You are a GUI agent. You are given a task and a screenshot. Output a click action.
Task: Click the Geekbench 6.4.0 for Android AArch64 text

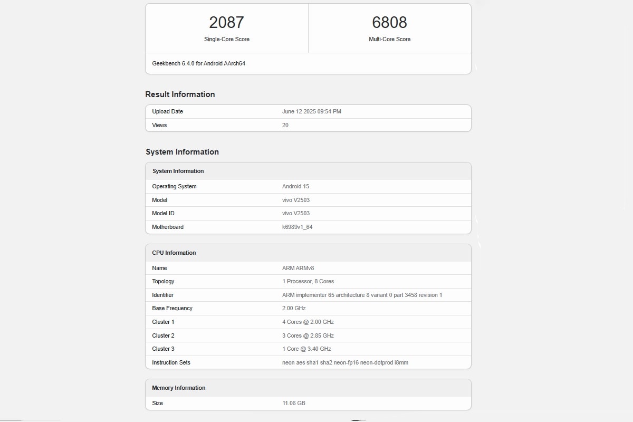[198, 63]
